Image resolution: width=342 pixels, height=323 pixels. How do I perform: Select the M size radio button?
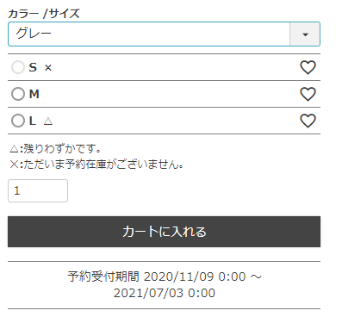(x=18, y=94)
